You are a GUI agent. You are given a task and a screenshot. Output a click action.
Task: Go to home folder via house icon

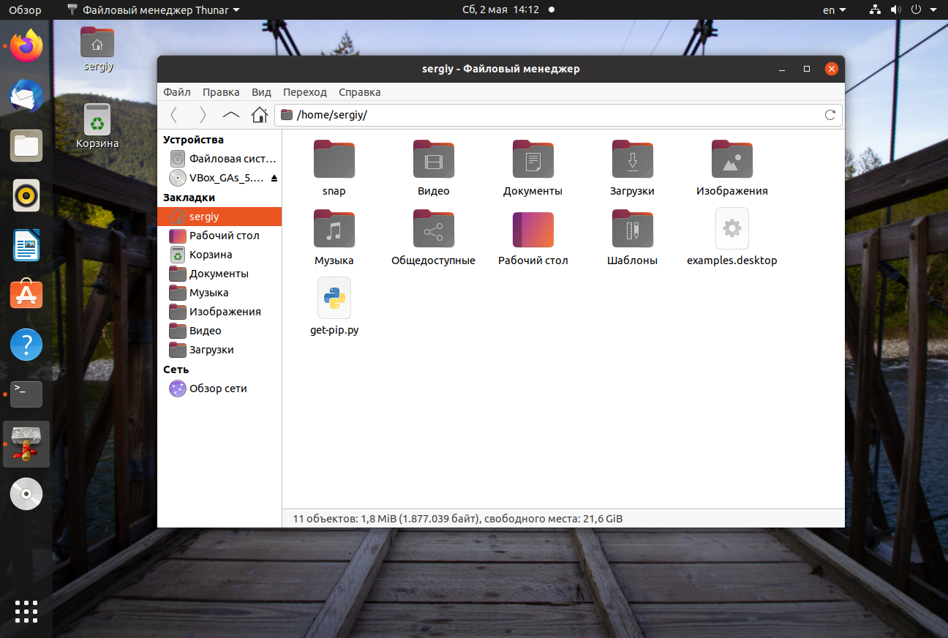[259, 115]
